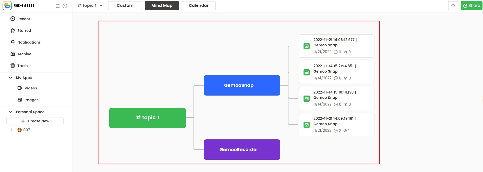Select the purple GemooRecorder node

tap(242, 150)
